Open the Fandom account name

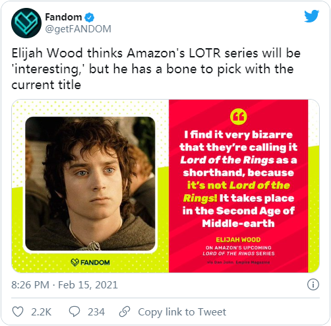click(63, 17)
